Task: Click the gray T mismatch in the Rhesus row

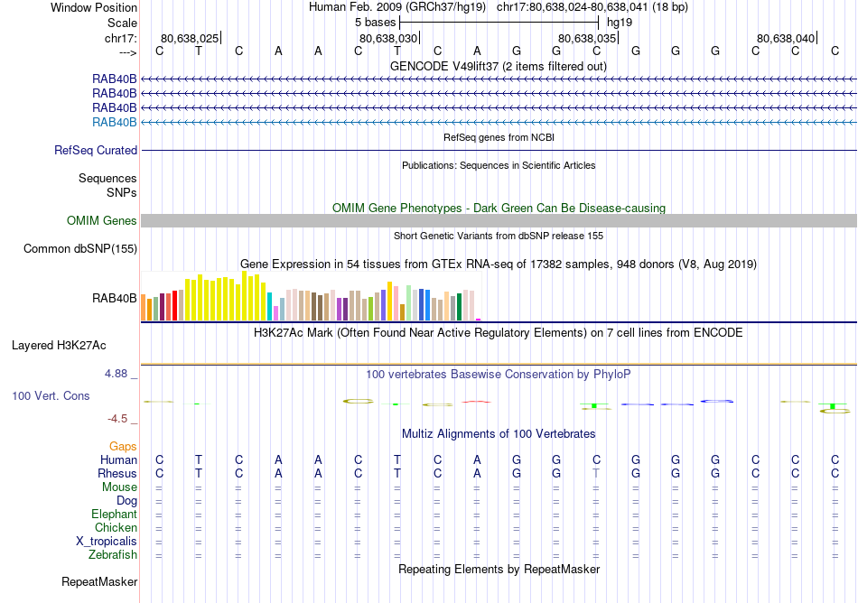Action: [x=596, y=473]
